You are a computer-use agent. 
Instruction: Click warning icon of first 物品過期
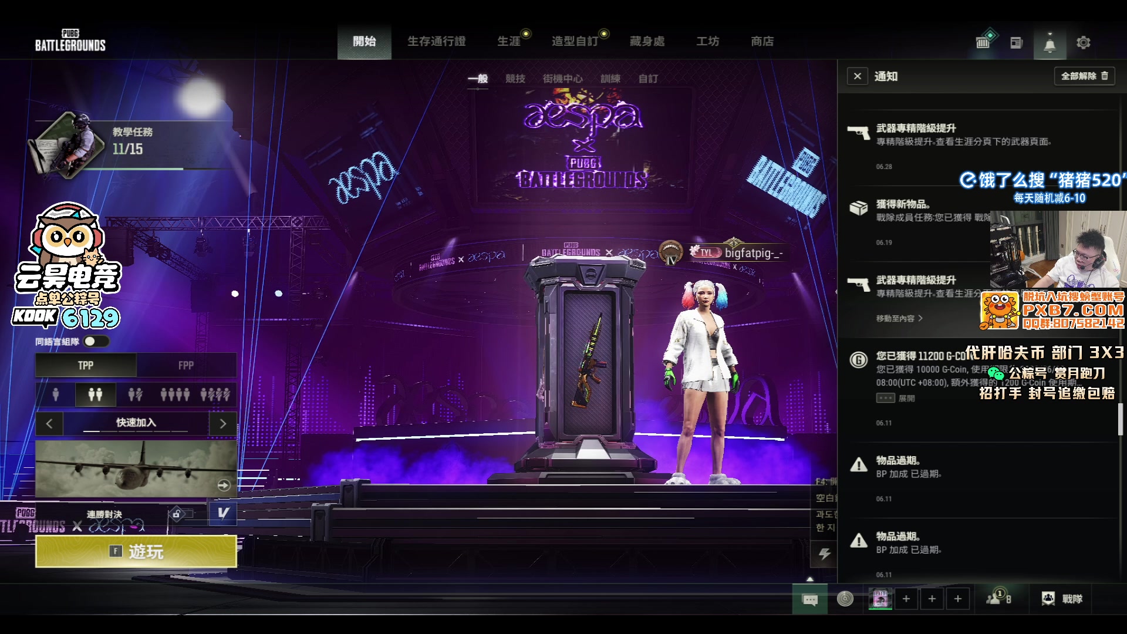858,465
